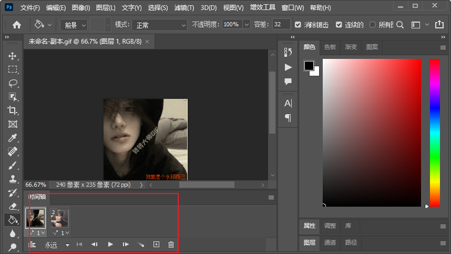The image size is (451, 254).
Task: Uncheck the 连续的 contiguous checkbox
Action: [339, 25]
